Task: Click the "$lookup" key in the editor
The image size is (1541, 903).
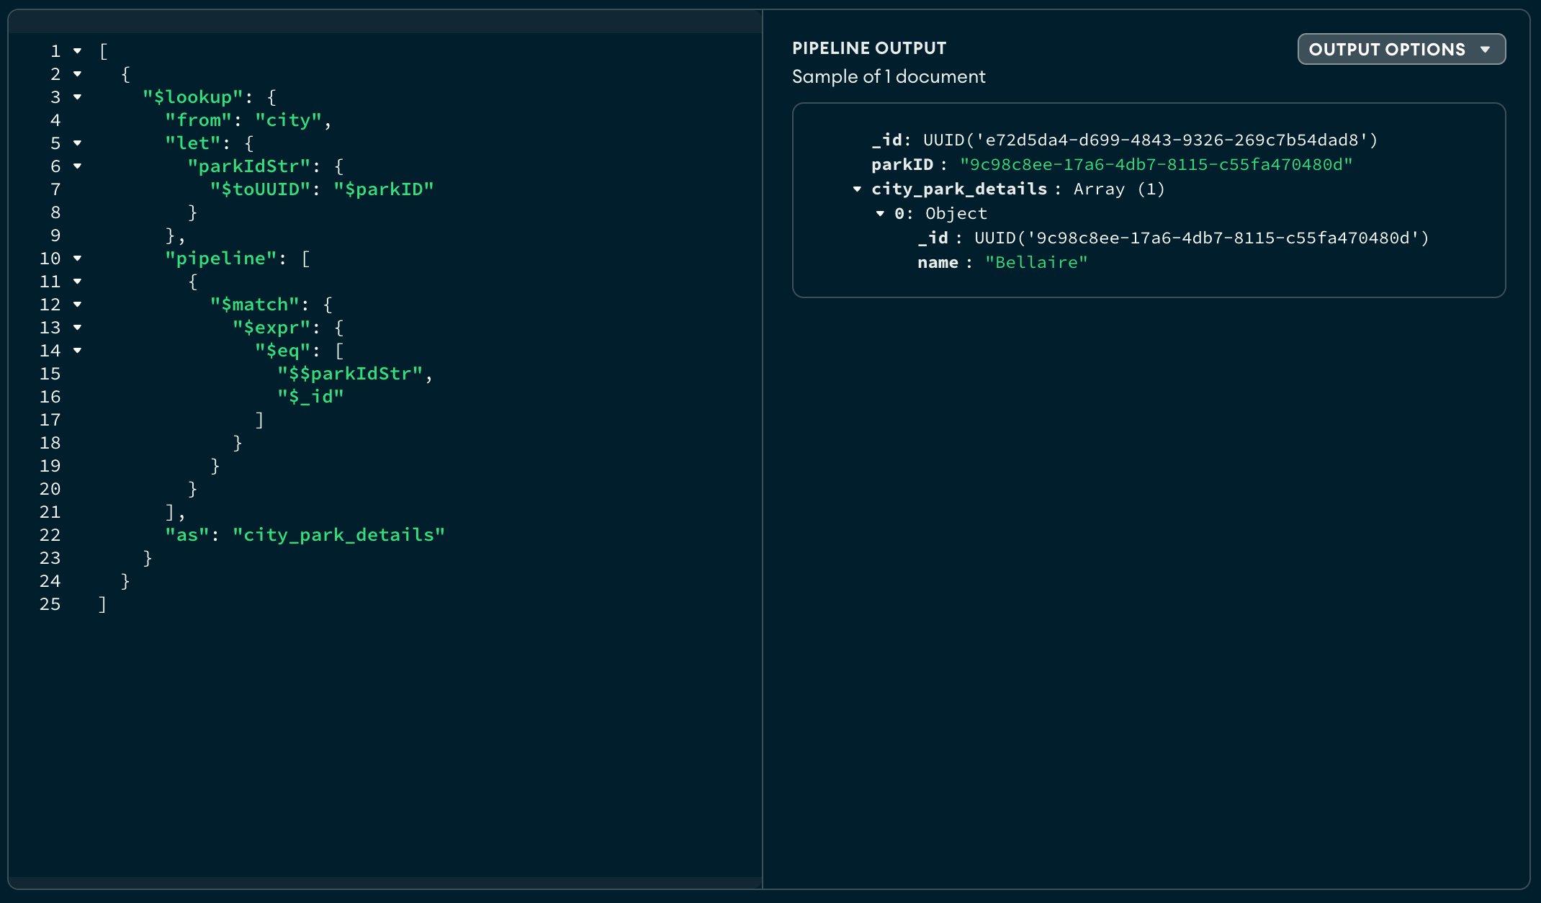Action: pyautogui.click(x=193, y=97)
